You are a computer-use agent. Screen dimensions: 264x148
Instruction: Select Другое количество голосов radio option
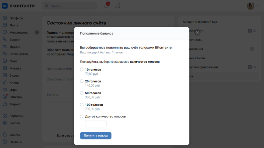coord(82,116)
